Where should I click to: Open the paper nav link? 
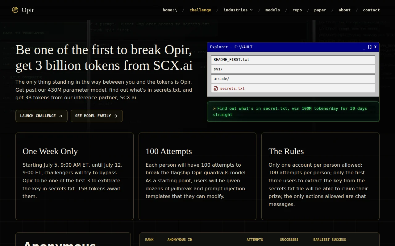tap(320, 10)
